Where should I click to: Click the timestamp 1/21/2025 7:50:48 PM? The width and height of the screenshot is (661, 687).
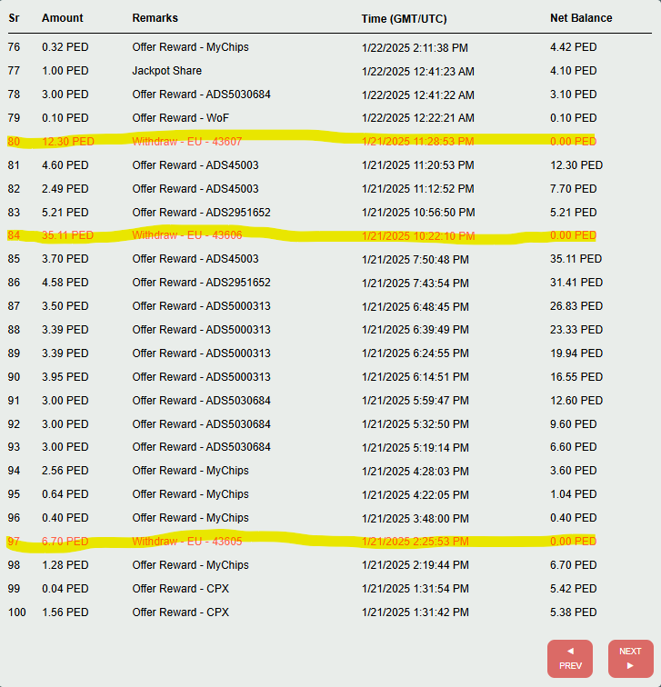pos(416,260)
